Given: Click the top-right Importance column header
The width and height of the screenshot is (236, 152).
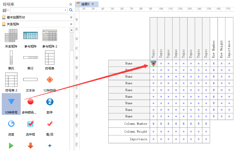Looking at the screenshot, I should [x=229, y=38].
